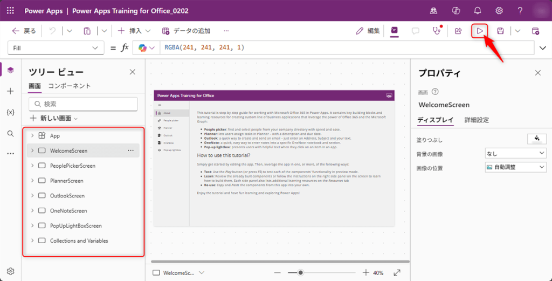The image size is (552, 281).
Task: Click the zoom in plus button
Action: [366, 272]
